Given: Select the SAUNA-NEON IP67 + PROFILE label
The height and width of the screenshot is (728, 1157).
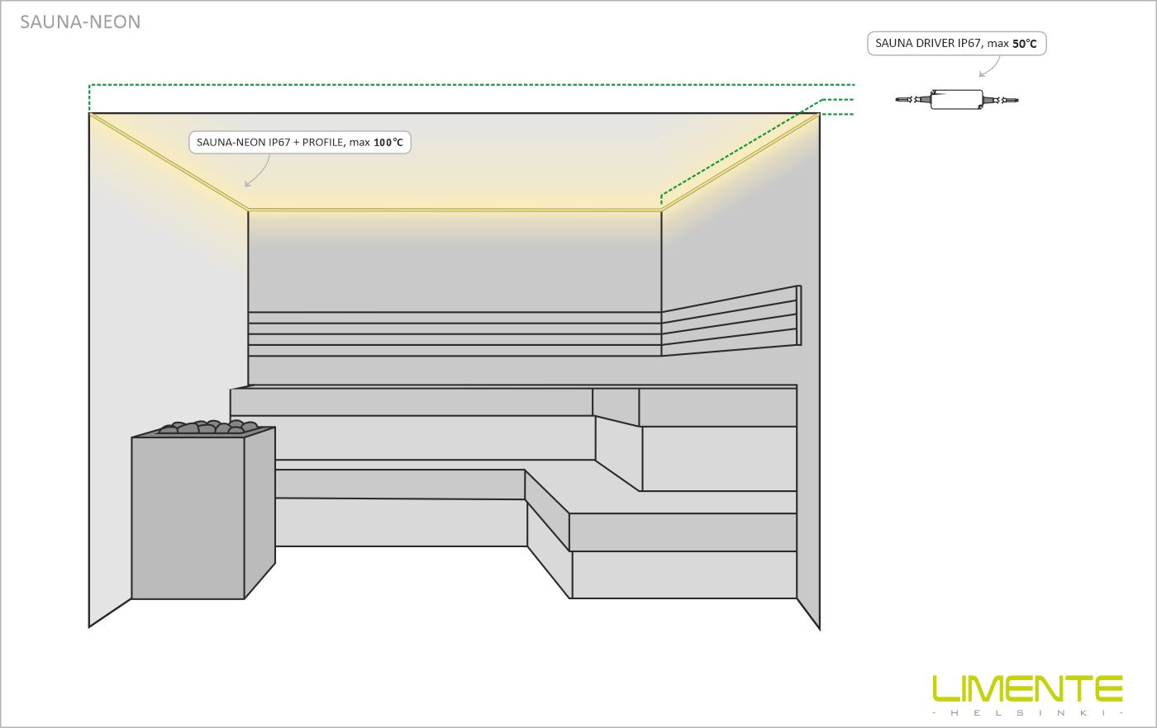Looking at the screenshot, I should [299, 142].
